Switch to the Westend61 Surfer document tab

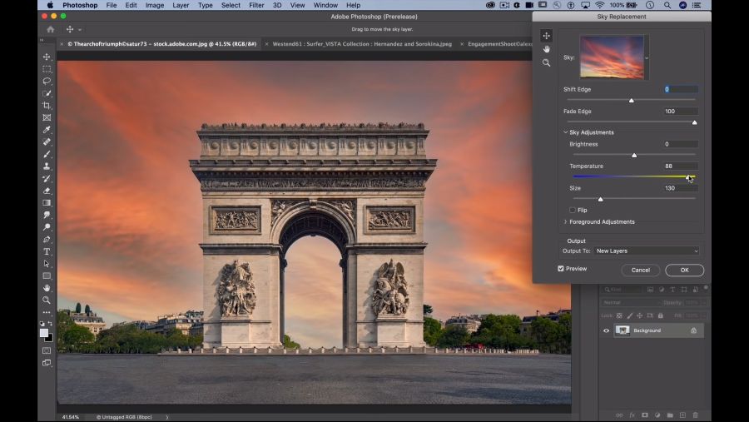pyautogui.click(x=362, y=44)
